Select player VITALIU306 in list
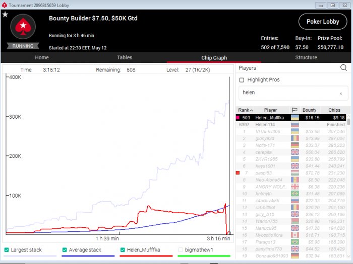The height and width of the screenshot is (264, 353). (x=291, y=132)
